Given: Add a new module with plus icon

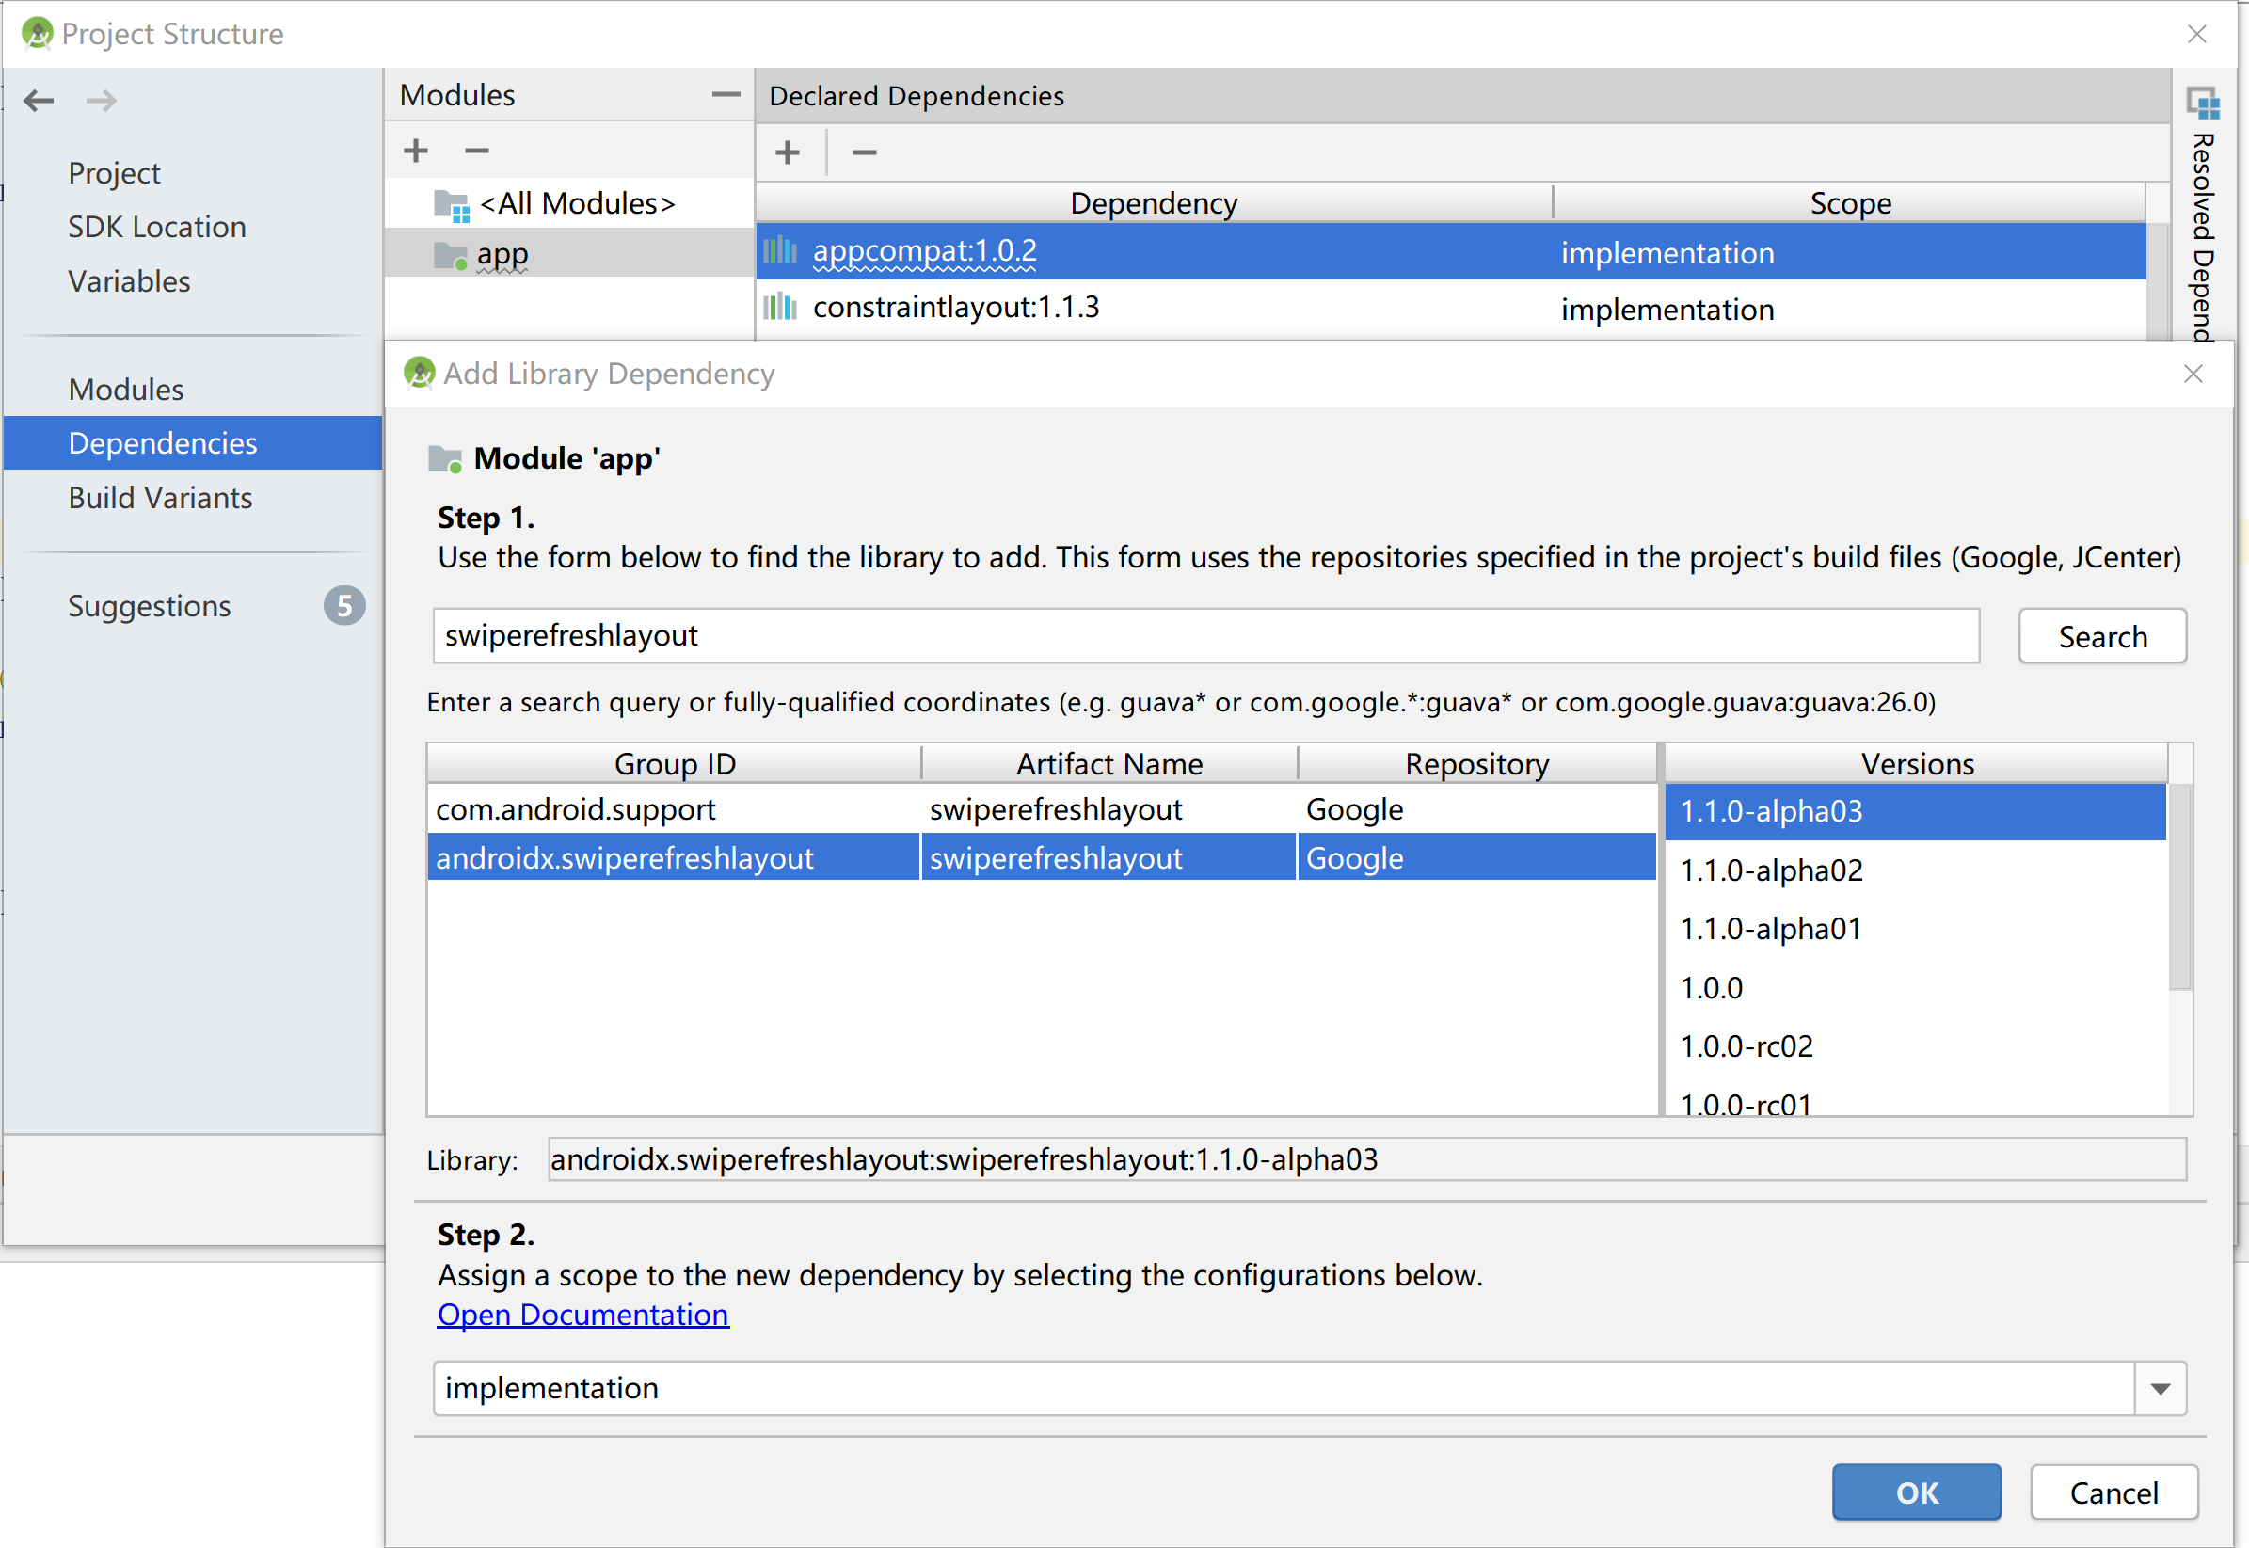Looking at the screenshot, I should 416,151.
